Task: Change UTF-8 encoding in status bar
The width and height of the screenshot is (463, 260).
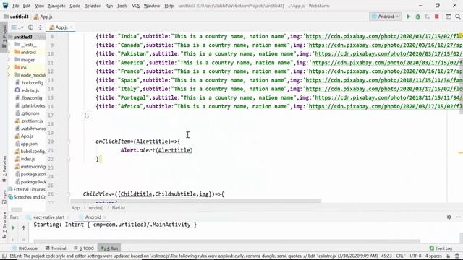Action: pyautogui.click(x=415, y=256)
